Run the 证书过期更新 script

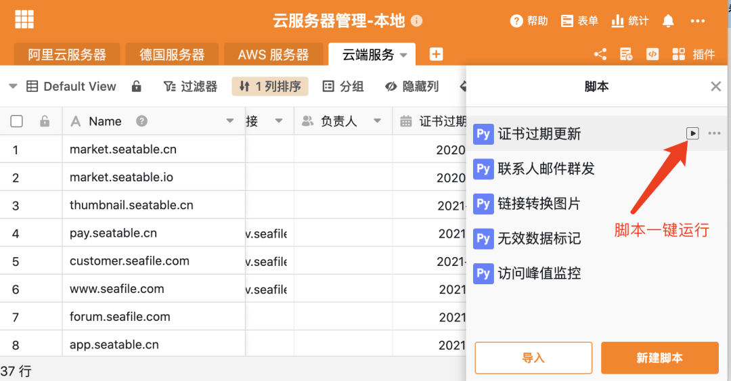[x=692, y=133]
